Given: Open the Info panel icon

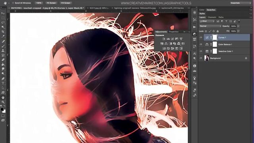Looking at the screenshot, I should [x=194, y=66].
